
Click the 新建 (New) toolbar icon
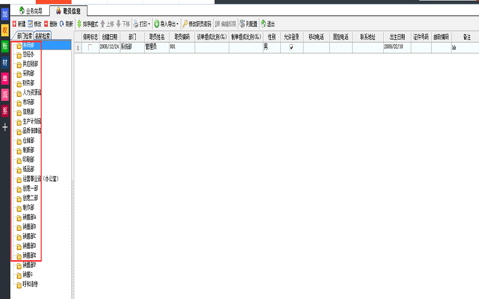click(19, 24)
